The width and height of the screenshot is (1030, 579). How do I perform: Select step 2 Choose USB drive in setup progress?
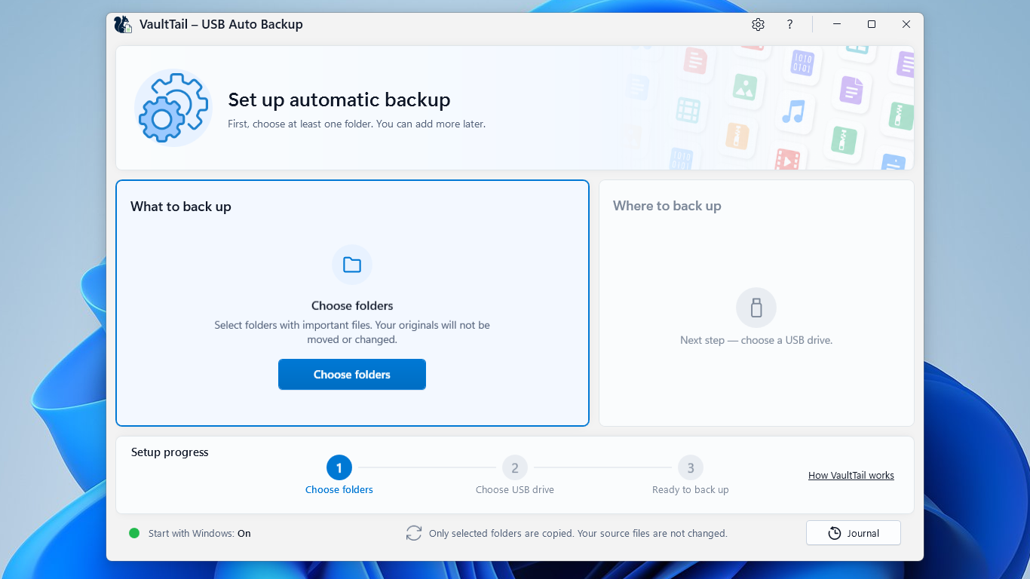[515, 468]
